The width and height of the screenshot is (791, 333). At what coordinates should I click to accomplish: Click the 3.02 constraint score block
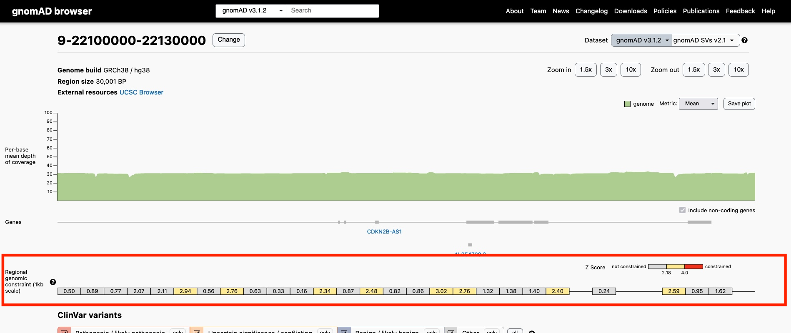point(441,291)
